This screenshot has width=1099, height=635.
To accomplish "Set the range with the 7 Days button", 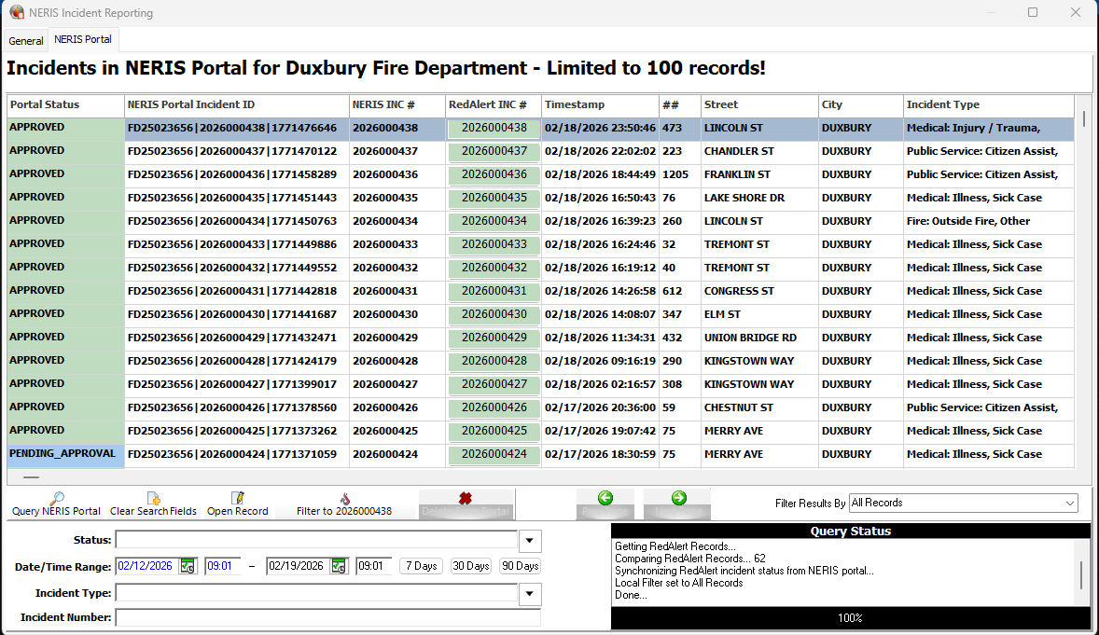I will (x=422, y=566).
